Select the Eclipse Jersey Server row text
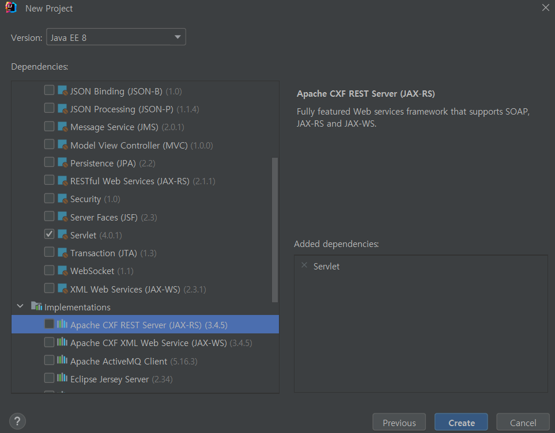 point(121,379)
